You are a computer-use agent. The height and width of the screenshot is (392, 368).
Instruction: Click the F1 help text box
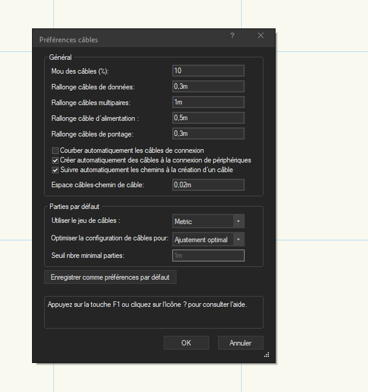tap(153, 312)
